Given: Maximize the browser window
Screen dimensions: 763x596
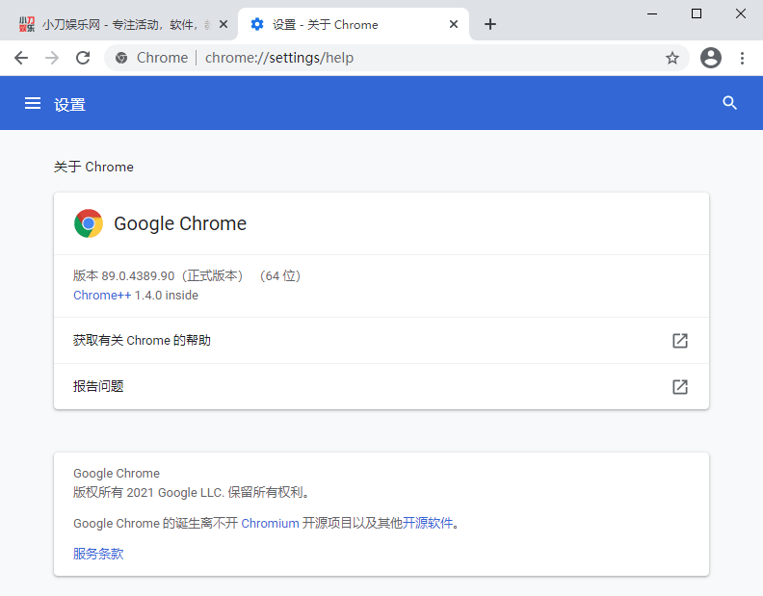Looking at the screenshot, I should (x=697, y=13).
